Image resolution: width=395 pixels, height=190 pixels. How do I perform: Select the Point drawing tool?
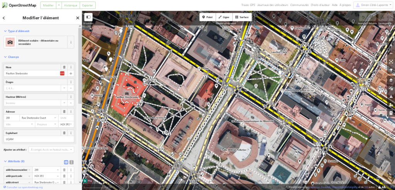[208, 17]
